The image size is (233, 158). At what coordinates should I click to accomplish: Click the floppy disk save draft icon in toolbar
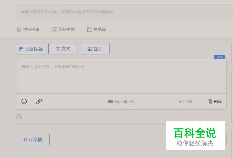[x=54, y=29]
